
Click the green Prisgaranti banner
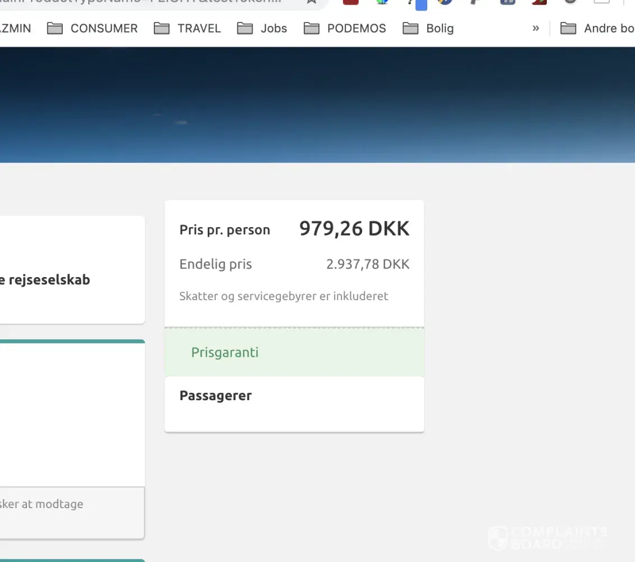click(x=294, y=352)
